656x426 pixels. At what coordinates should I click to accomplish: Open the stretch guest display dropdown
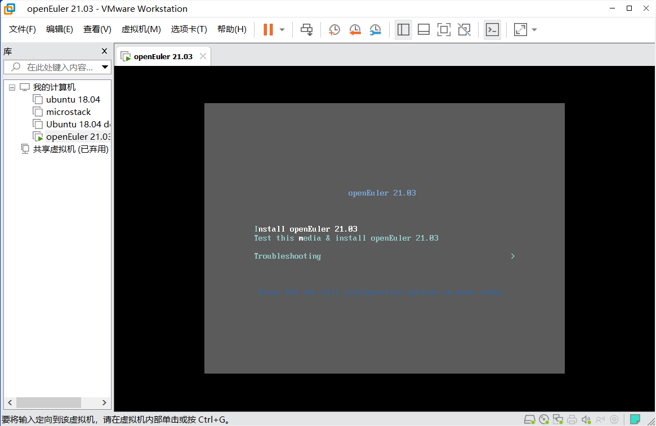(x=534, y=29)
